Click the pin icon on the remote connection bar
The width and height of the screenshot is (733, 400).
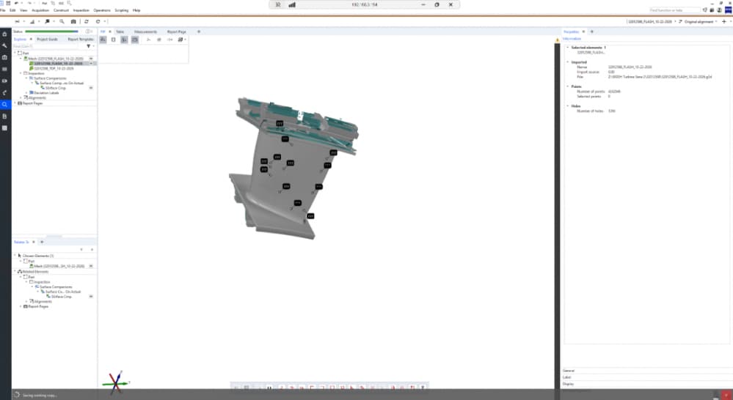pyautogui.click(x=278, y=4)
